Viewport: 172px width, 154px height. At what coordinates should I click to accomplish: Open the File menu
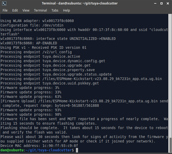5,10
